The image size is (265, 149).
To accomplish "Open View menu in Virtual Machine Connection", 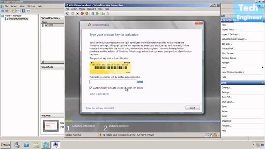I will (100, 9).
